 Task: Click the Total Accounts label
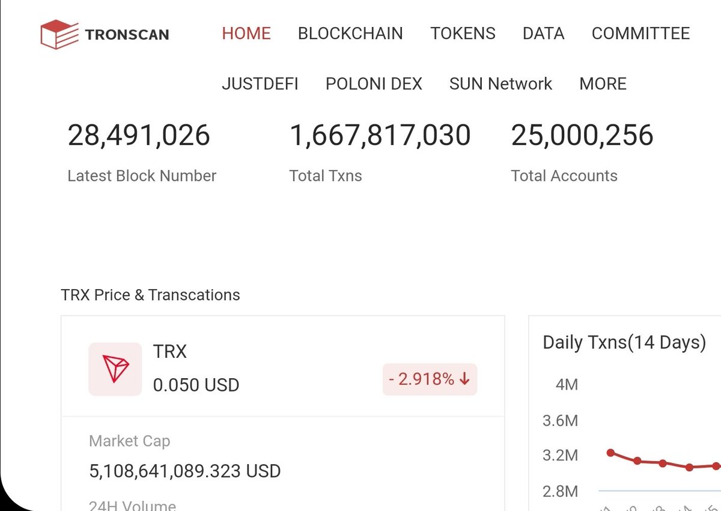coord(564,176)
